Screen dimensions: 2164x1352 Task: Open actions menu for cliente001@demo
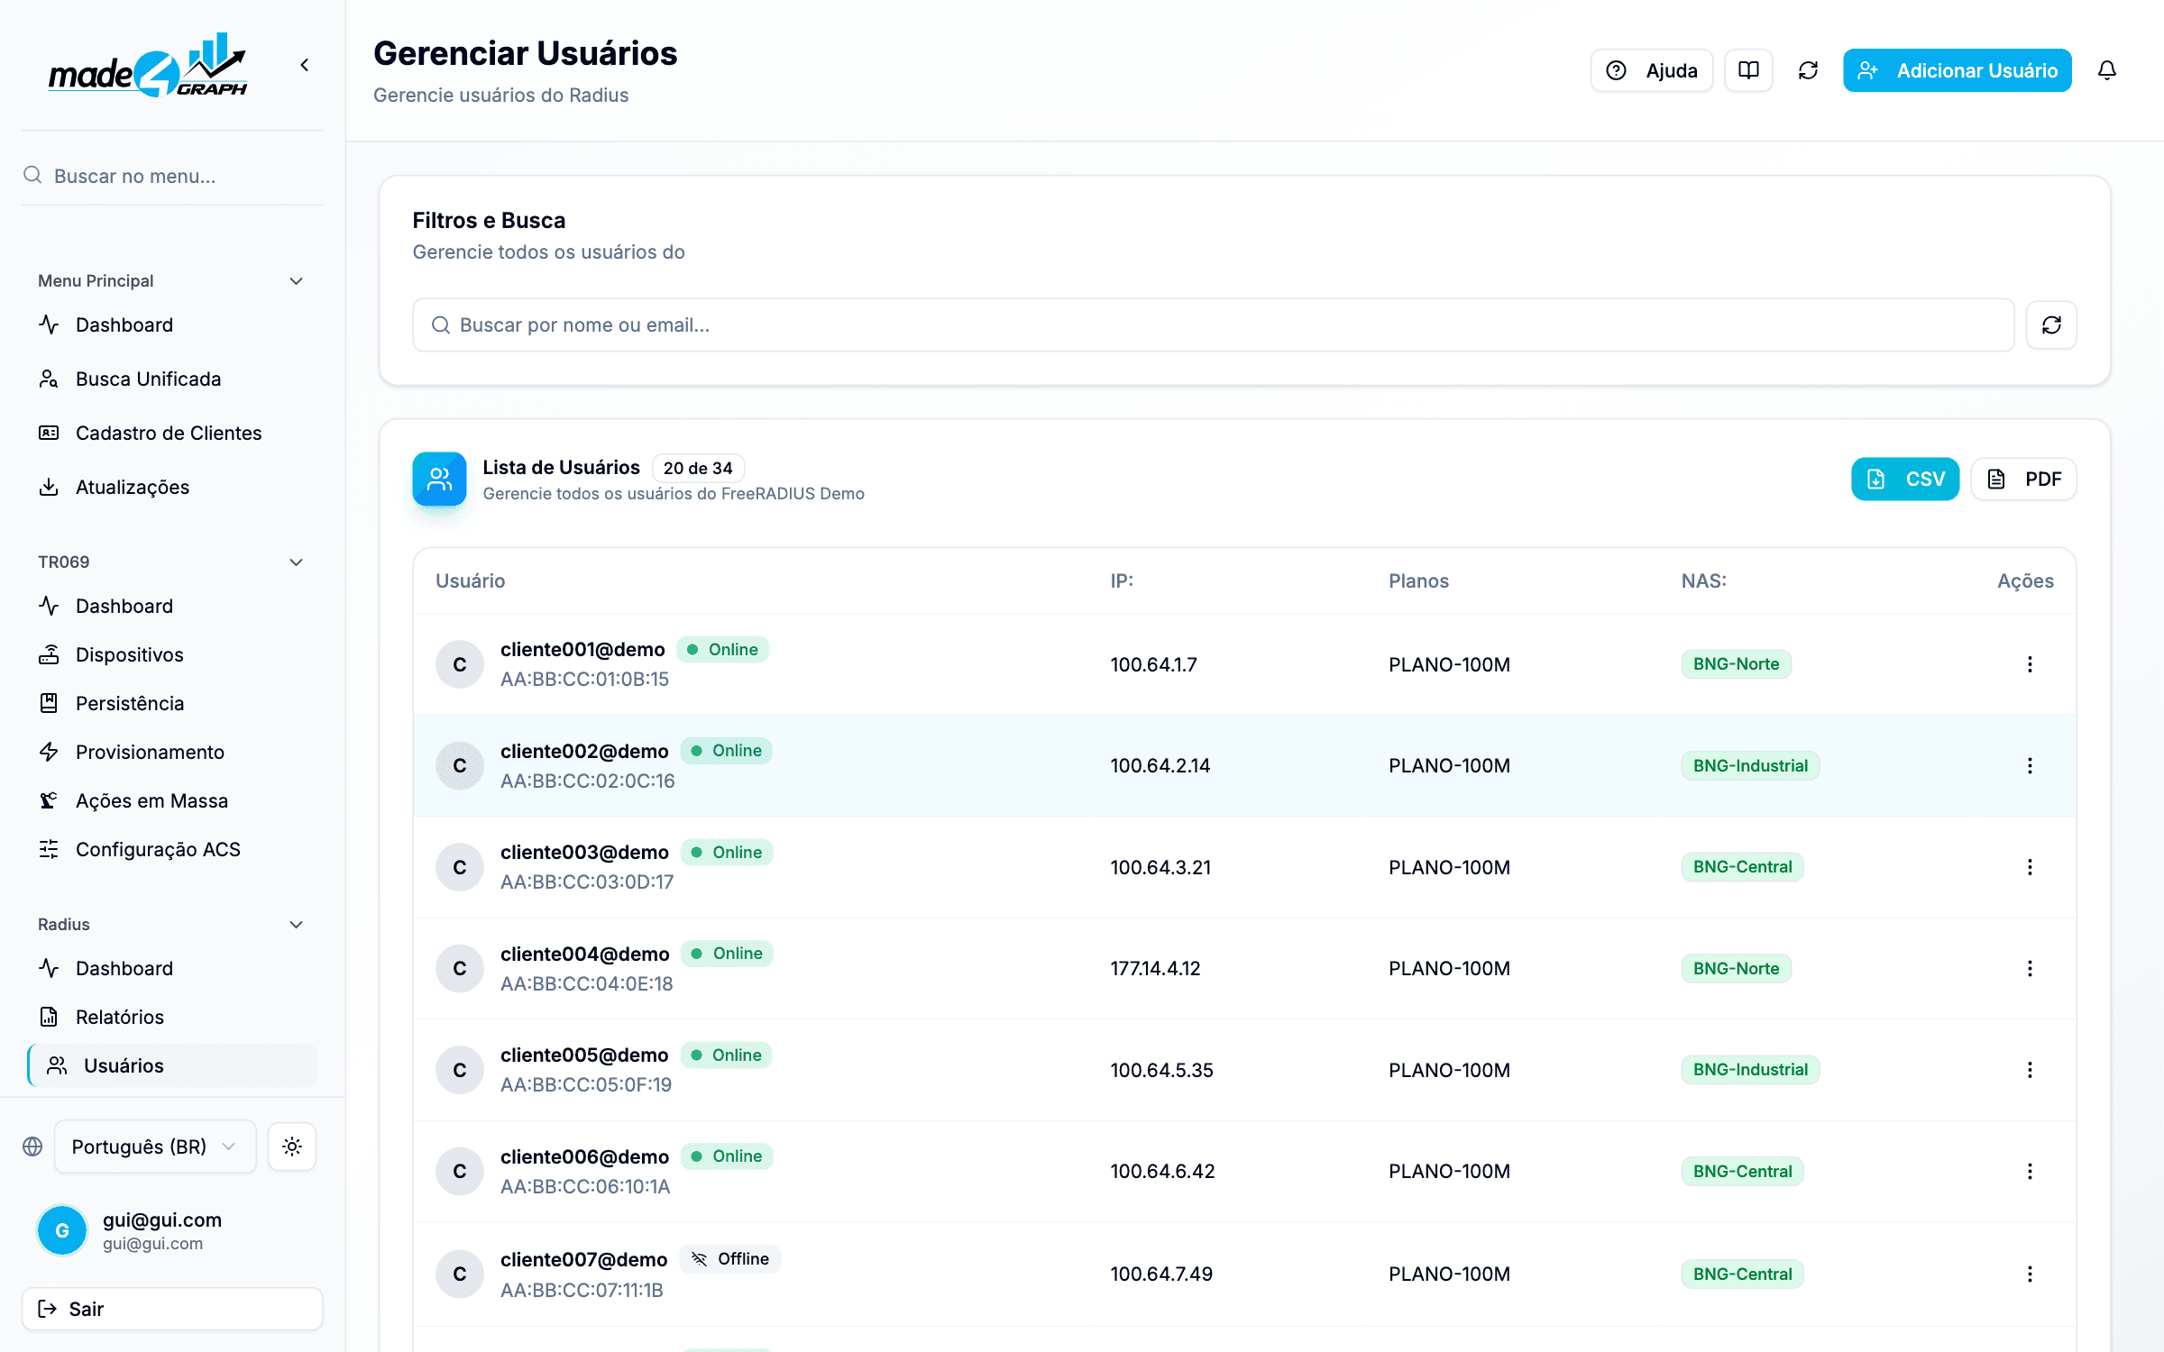coord(2030,664)
